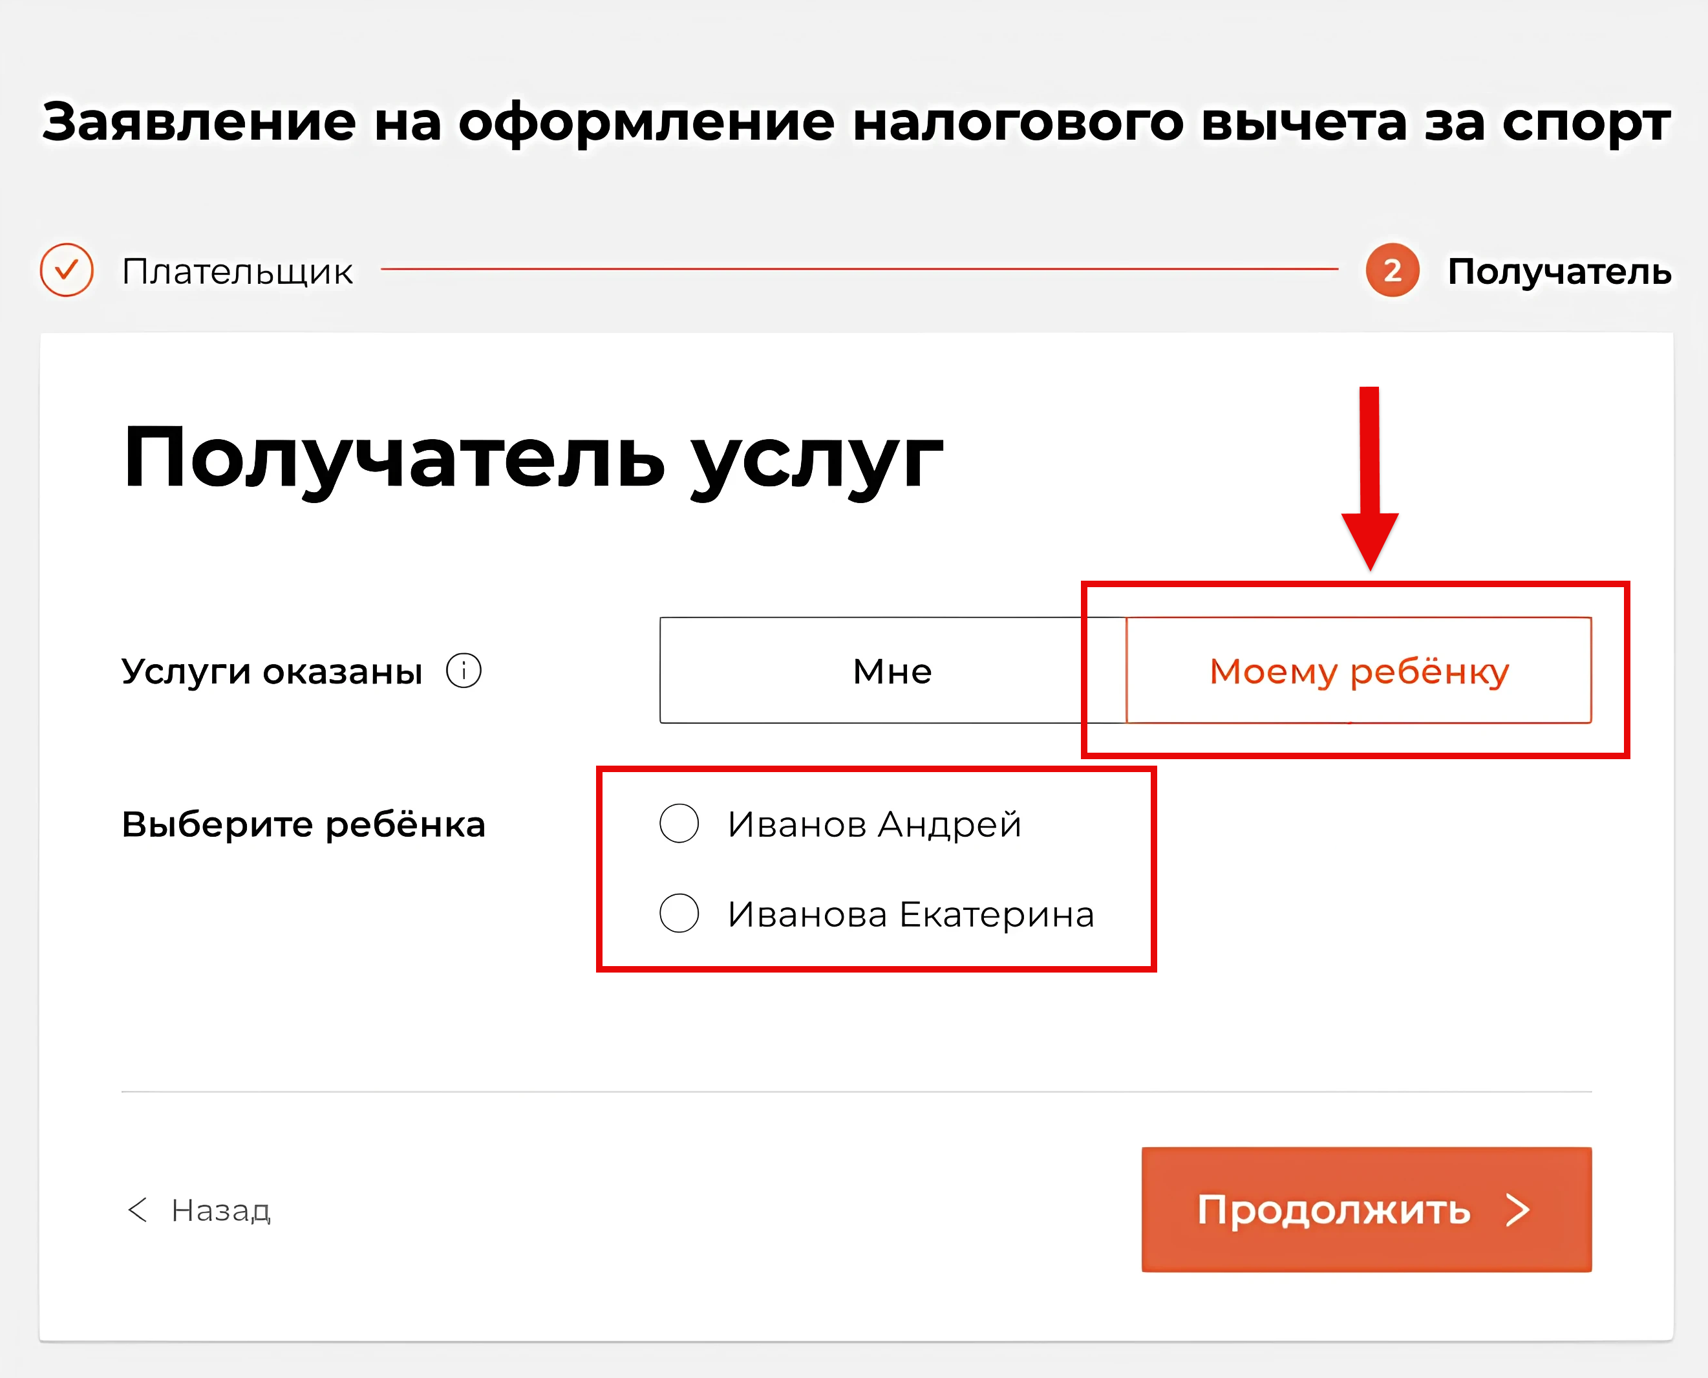
Task: Click the info icon beside Услуги оказаны
Action: (464, 671)
